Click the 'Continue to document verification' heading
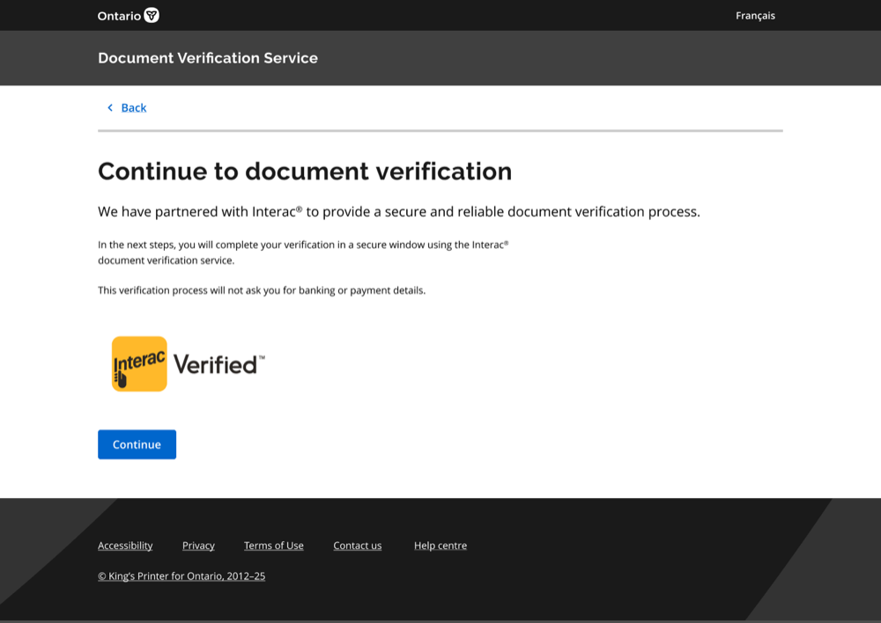This screenshot has width=881, height=623. (x=305, y=172)
